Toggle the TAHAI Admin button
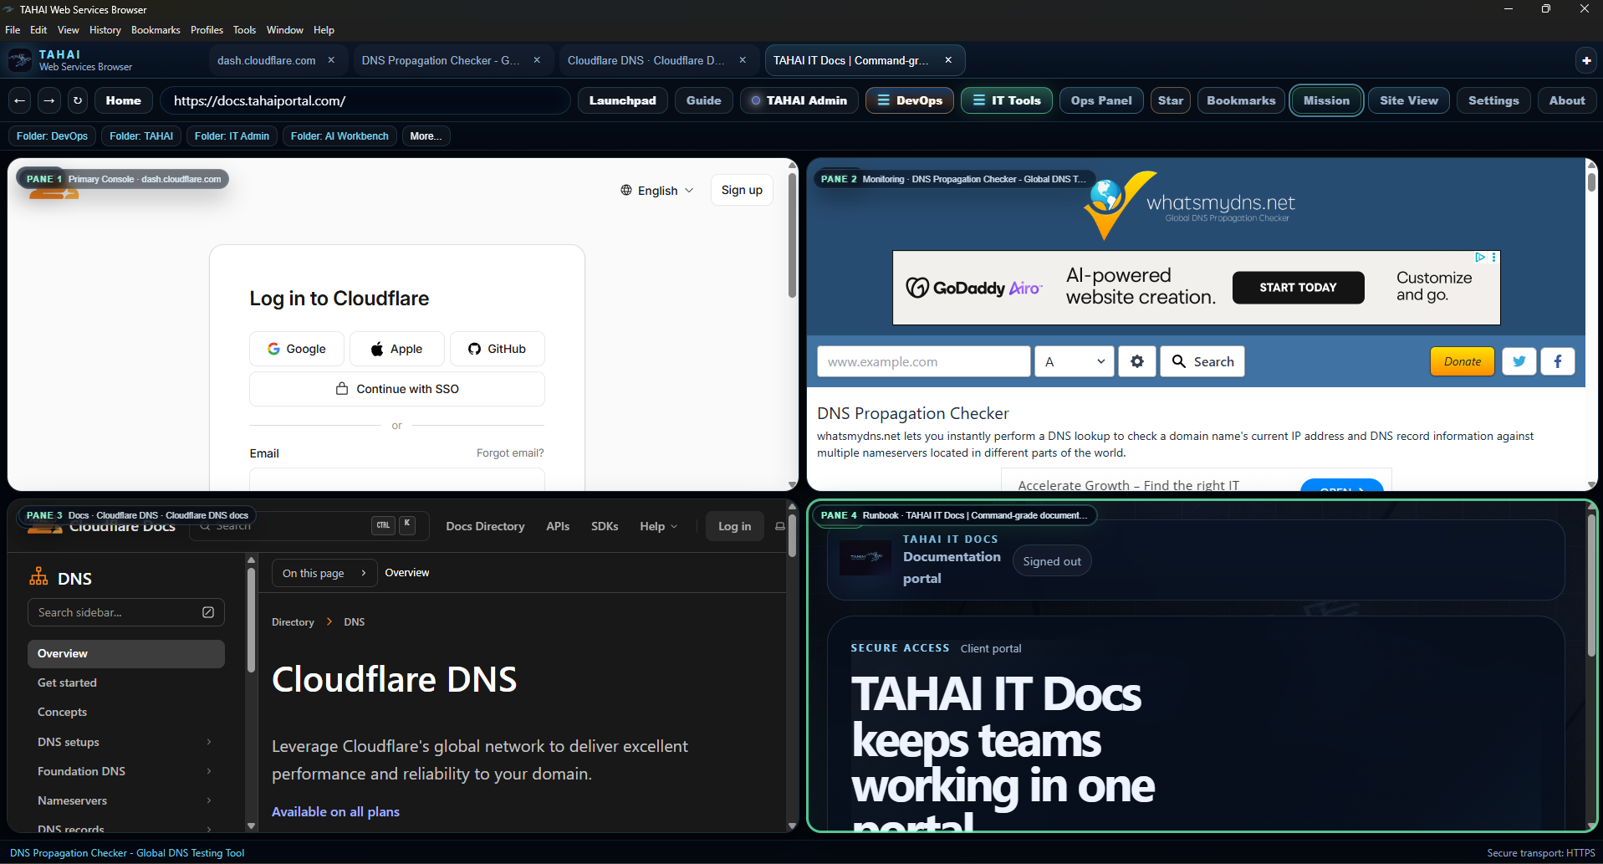1603x864 pixels. 799,100
